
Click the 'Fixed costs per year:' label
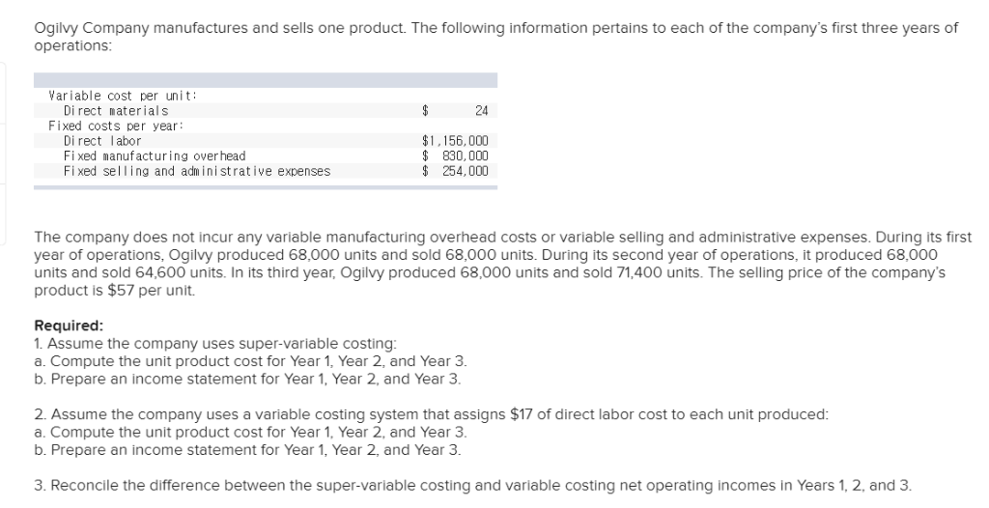coord(116,126)
